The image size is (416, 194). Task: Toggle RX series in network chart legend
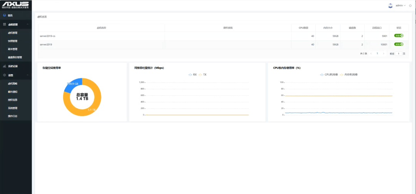[193, 75]
